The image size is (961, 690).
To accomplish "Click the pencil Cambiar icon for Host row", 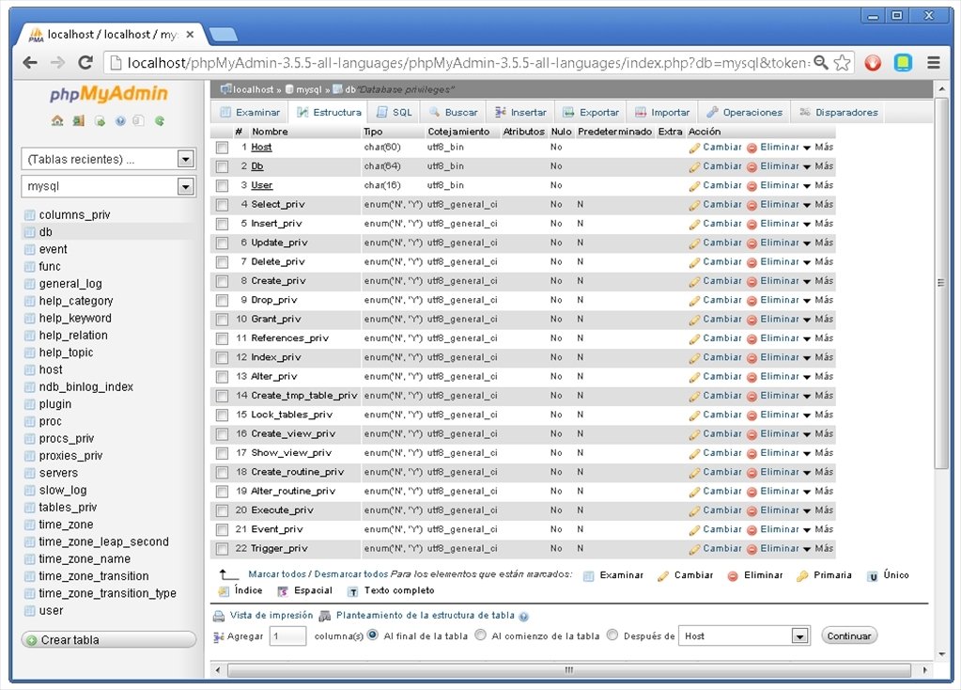I will pos(694,148).
